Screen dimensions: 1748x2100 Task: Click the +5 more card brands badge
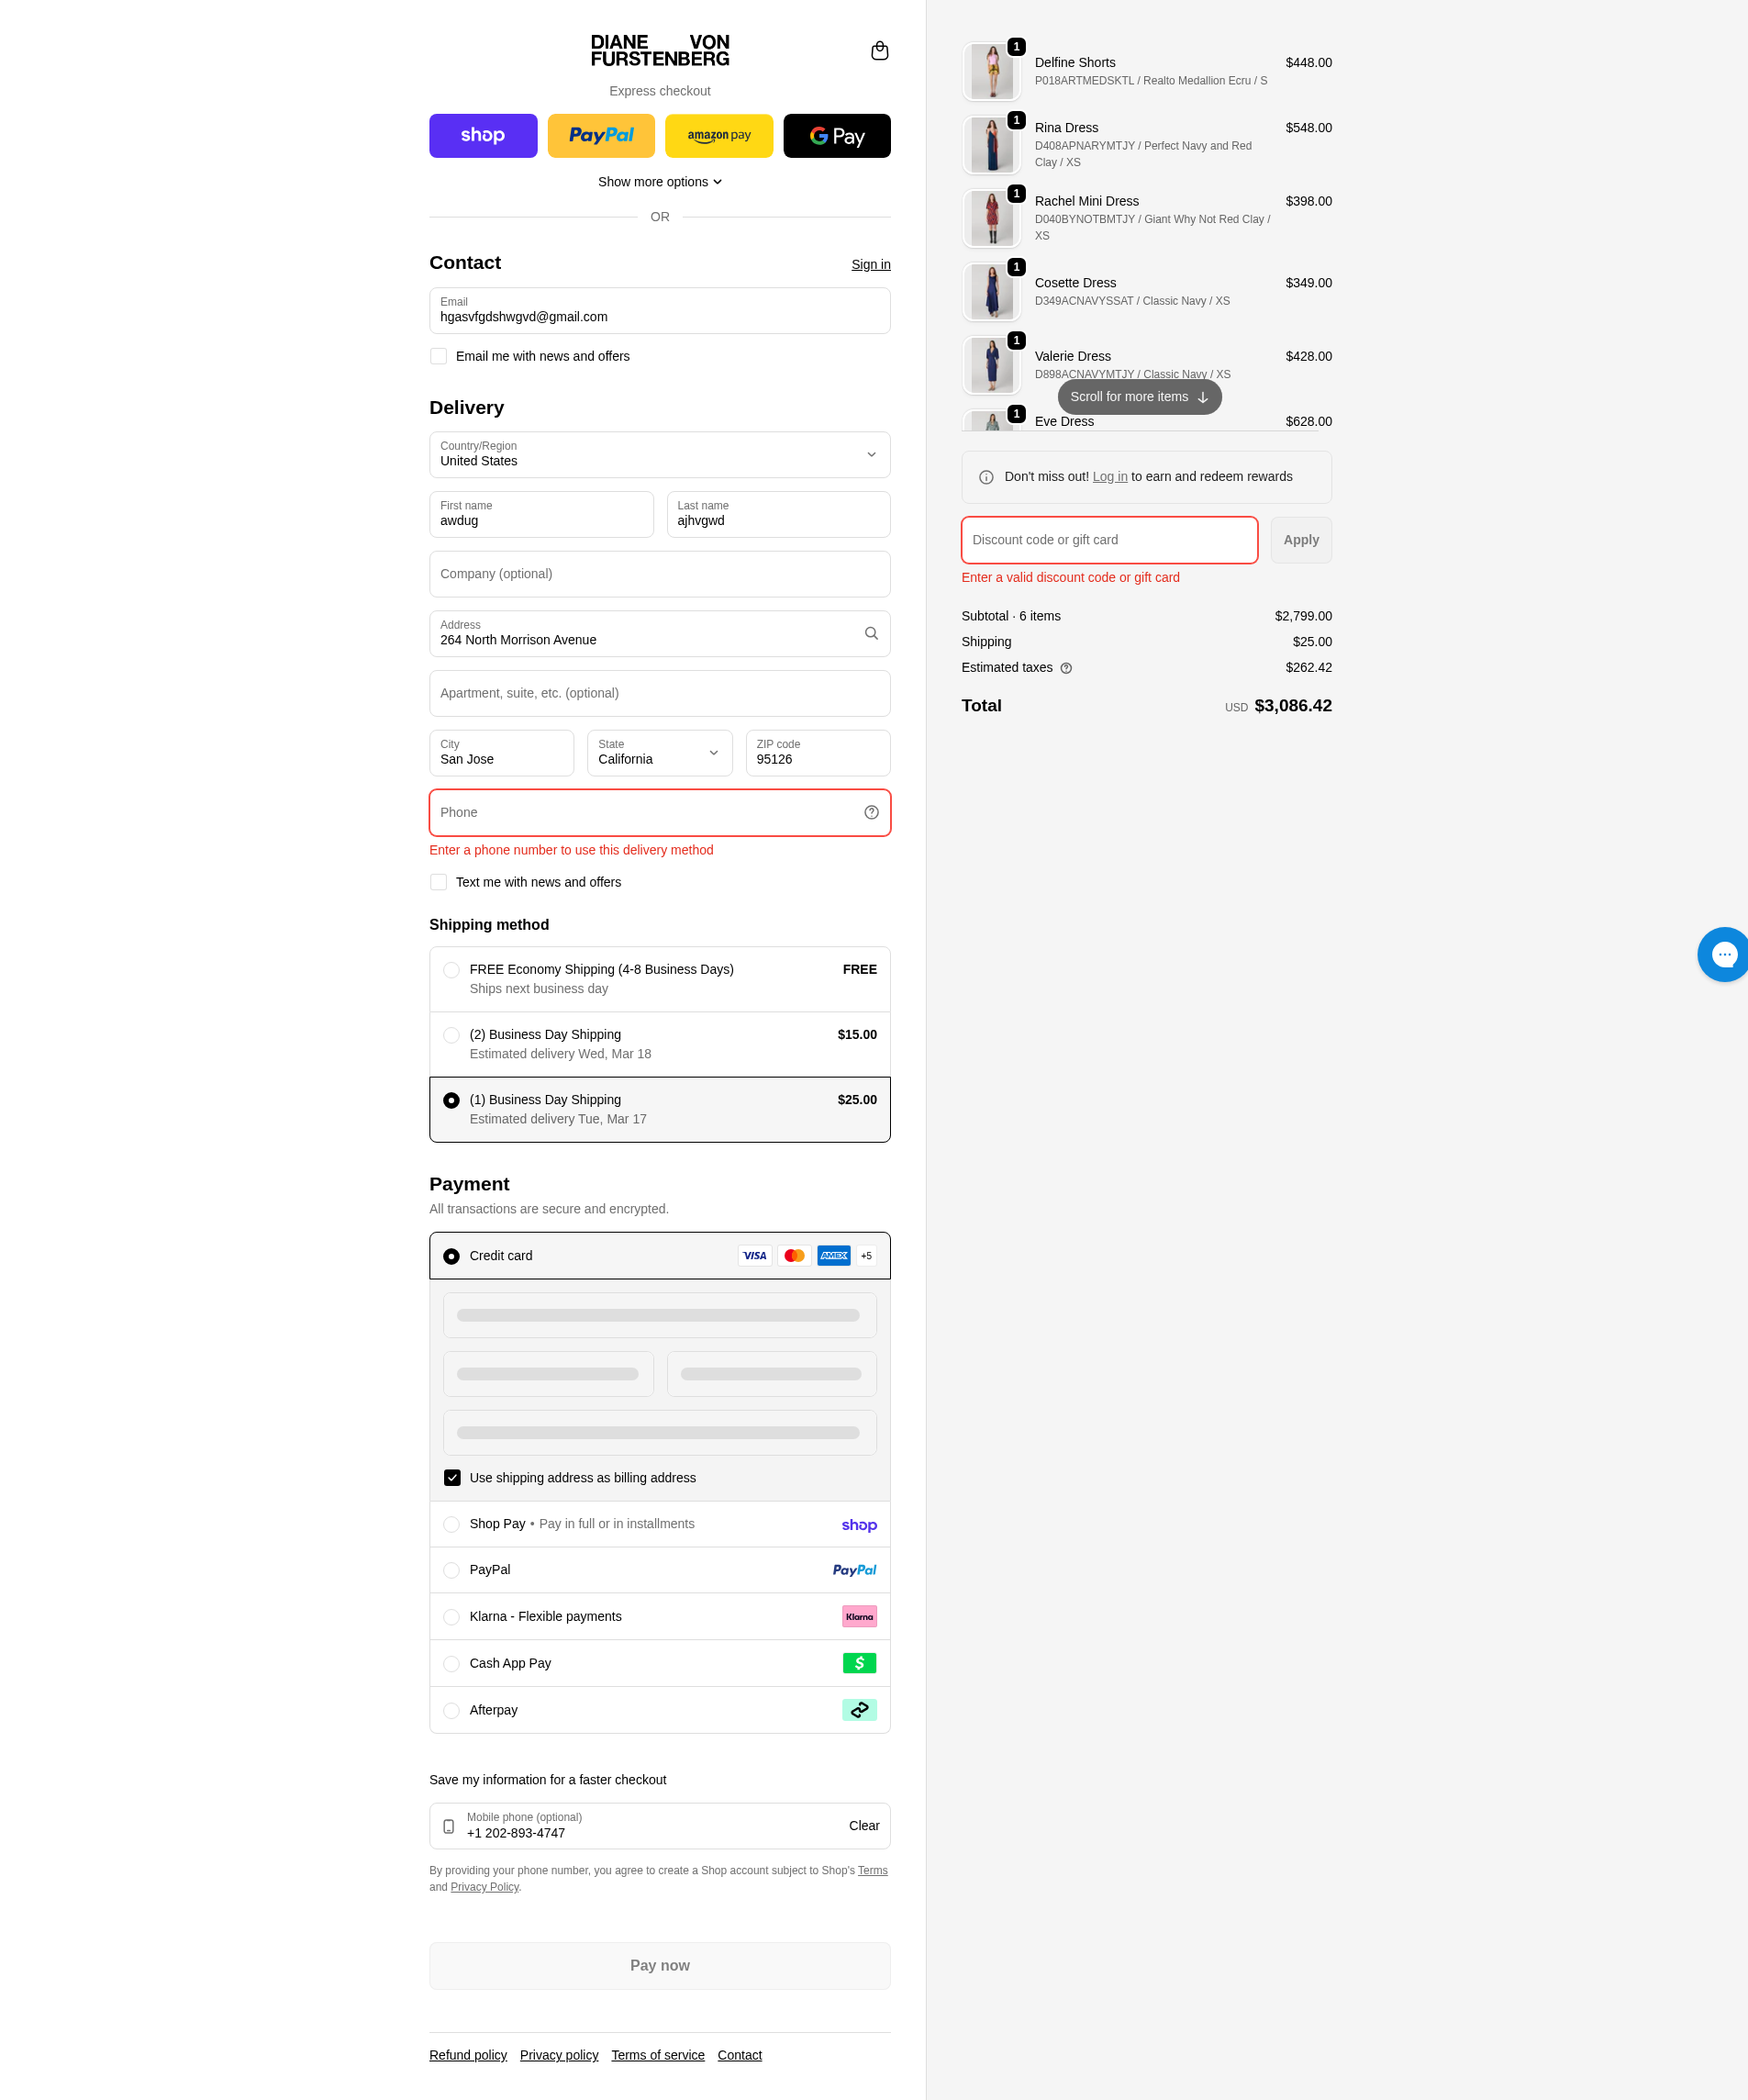pyautogui.click(x=866, y=1256)
